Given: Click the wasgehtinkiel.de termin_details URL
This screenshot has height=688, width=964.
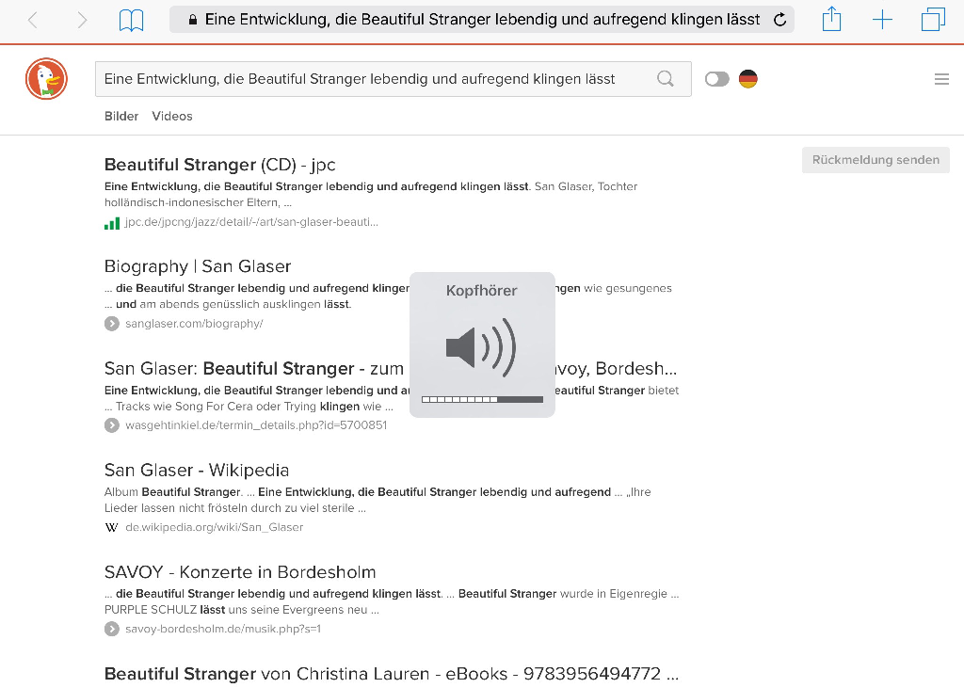Looking at the screenshot, I should [x=256, y=425].
